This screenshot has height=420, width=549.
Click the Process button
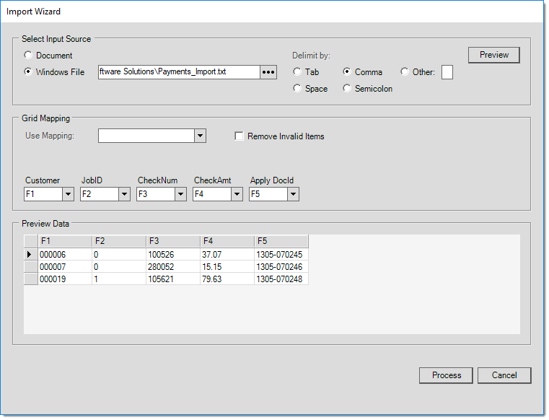(x=446, y=375)
